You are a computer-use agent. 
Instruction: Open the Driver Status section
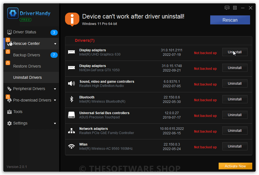31,32
